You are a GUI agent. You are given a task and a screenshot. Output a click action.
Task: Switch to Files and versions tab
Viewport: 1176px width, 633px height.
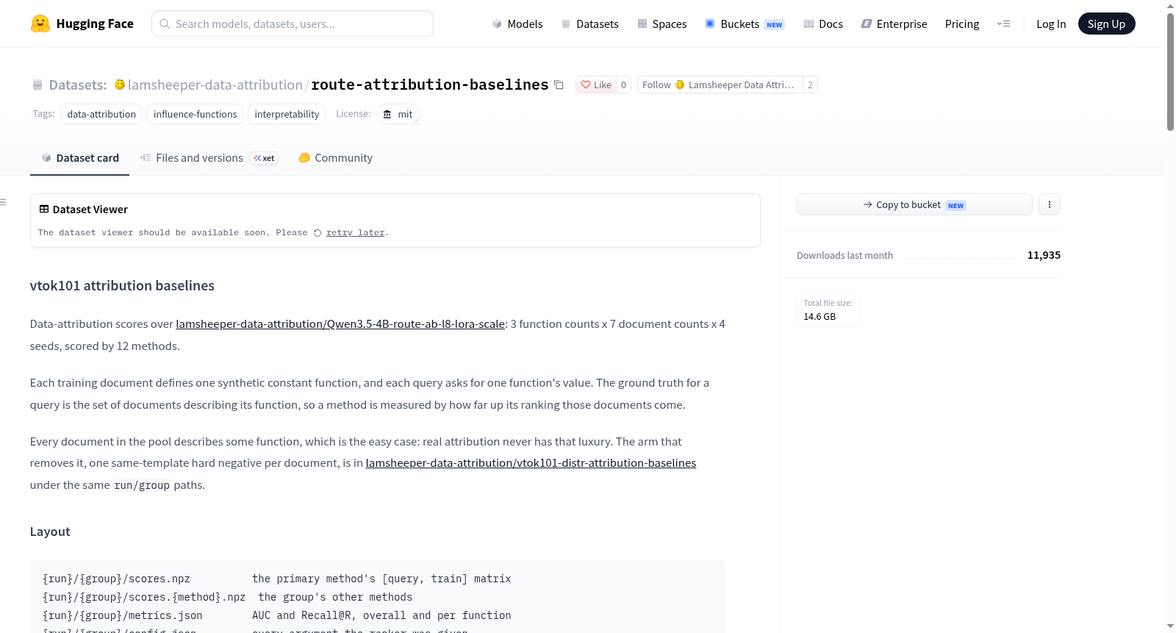(209, 158)
